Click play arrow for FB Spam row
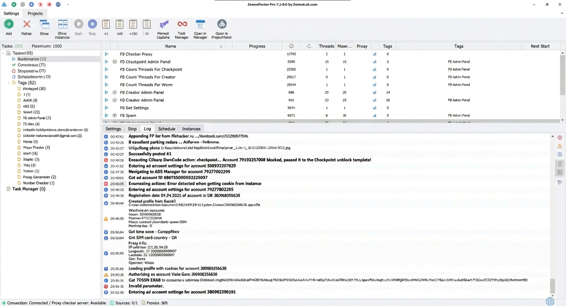This screenshot has height=306, width=566. pos(107,115)
